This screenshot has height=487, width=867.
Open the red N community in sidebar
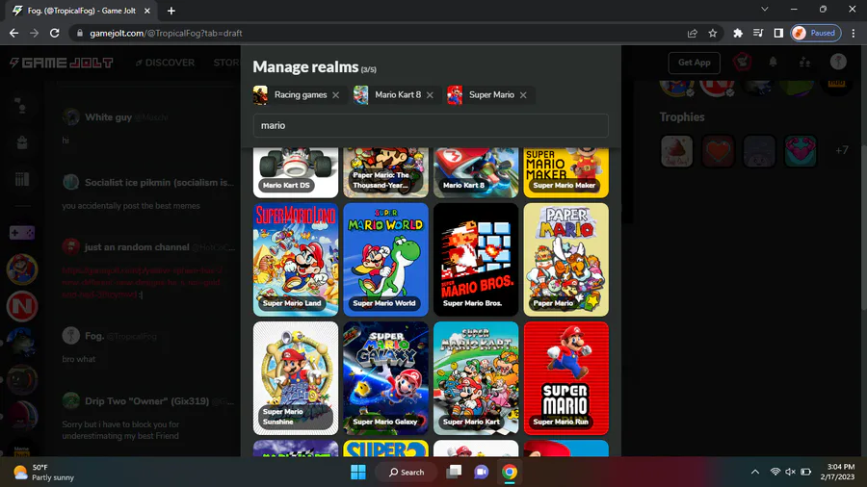tap(22, 306)
